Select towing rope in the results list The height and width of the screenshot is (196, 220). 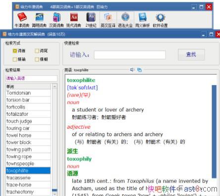tap(28, 156)
